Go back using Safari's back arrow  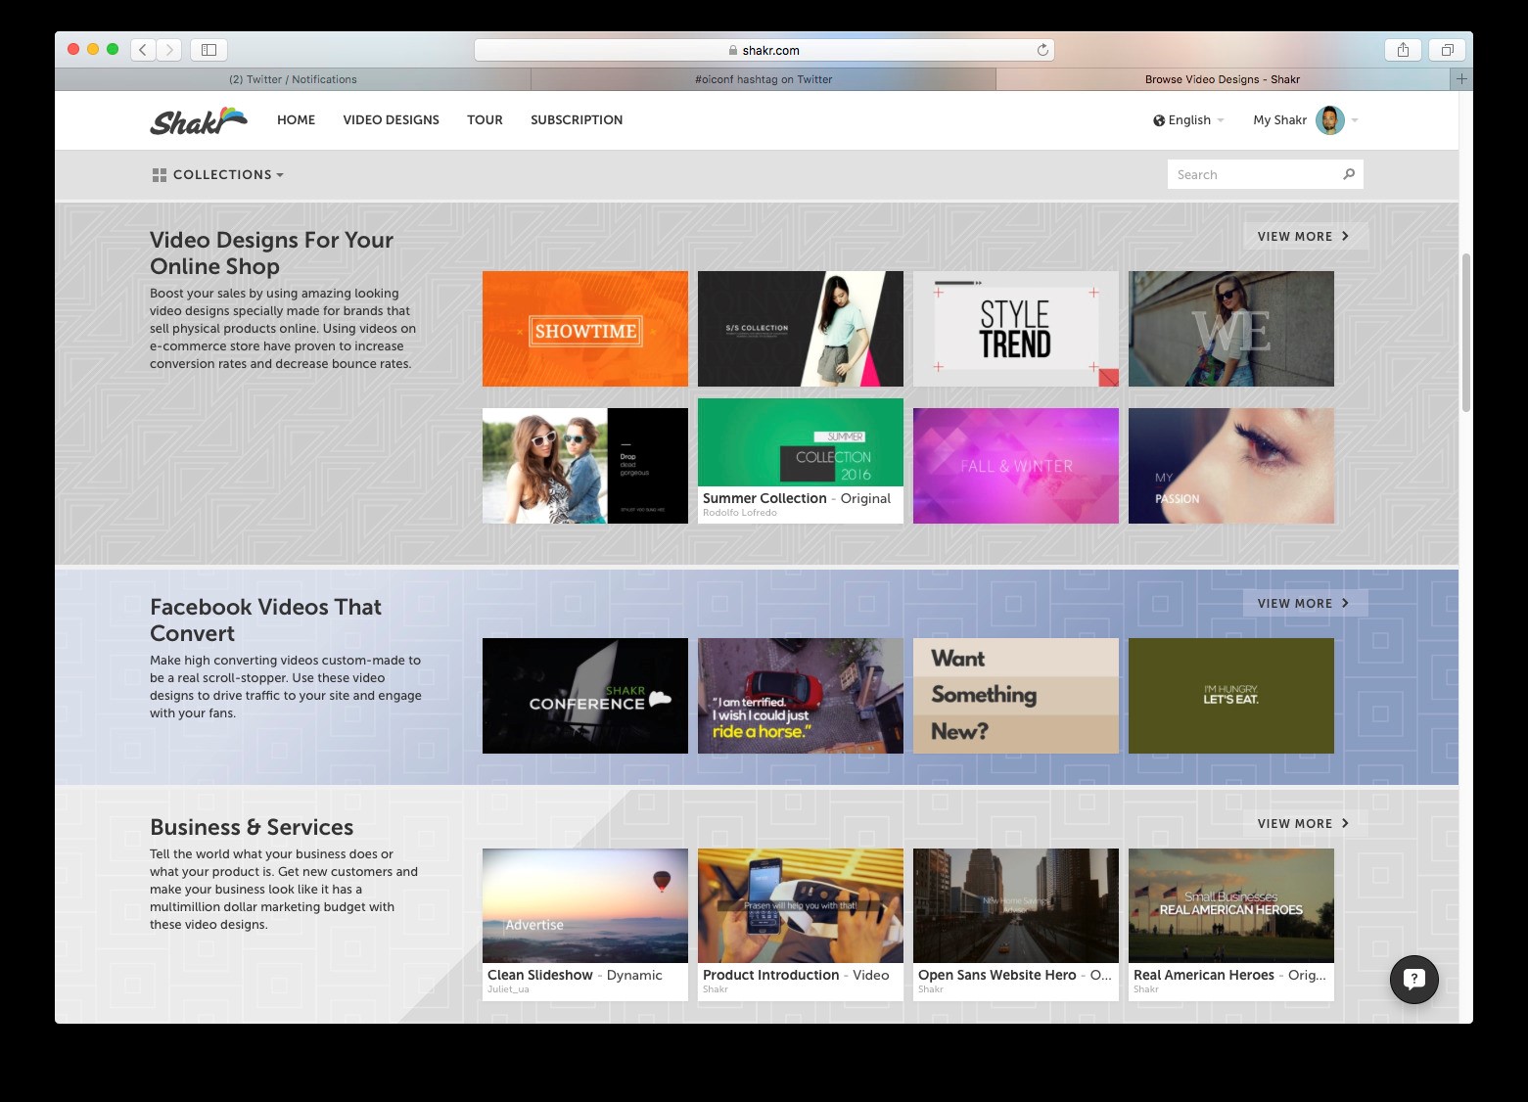(x=143, y=50)
